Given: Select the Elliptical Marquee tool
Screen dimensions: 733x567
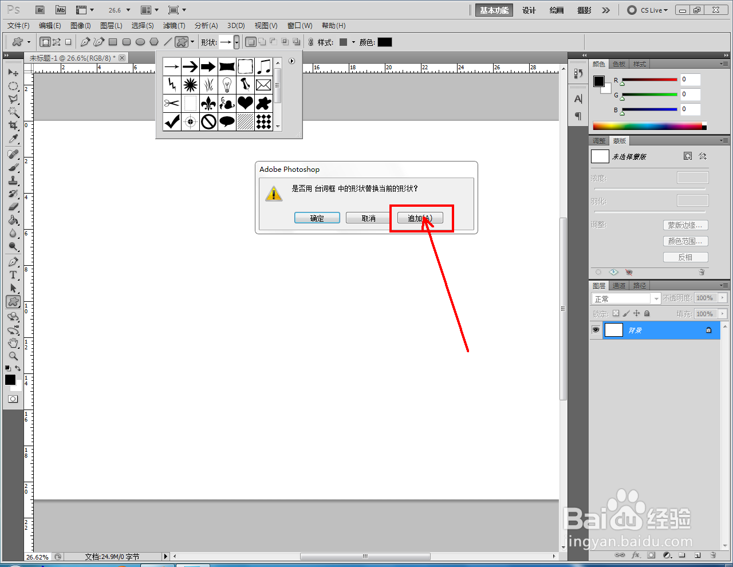Looking at the screenshot, I should tap(13, 86).
